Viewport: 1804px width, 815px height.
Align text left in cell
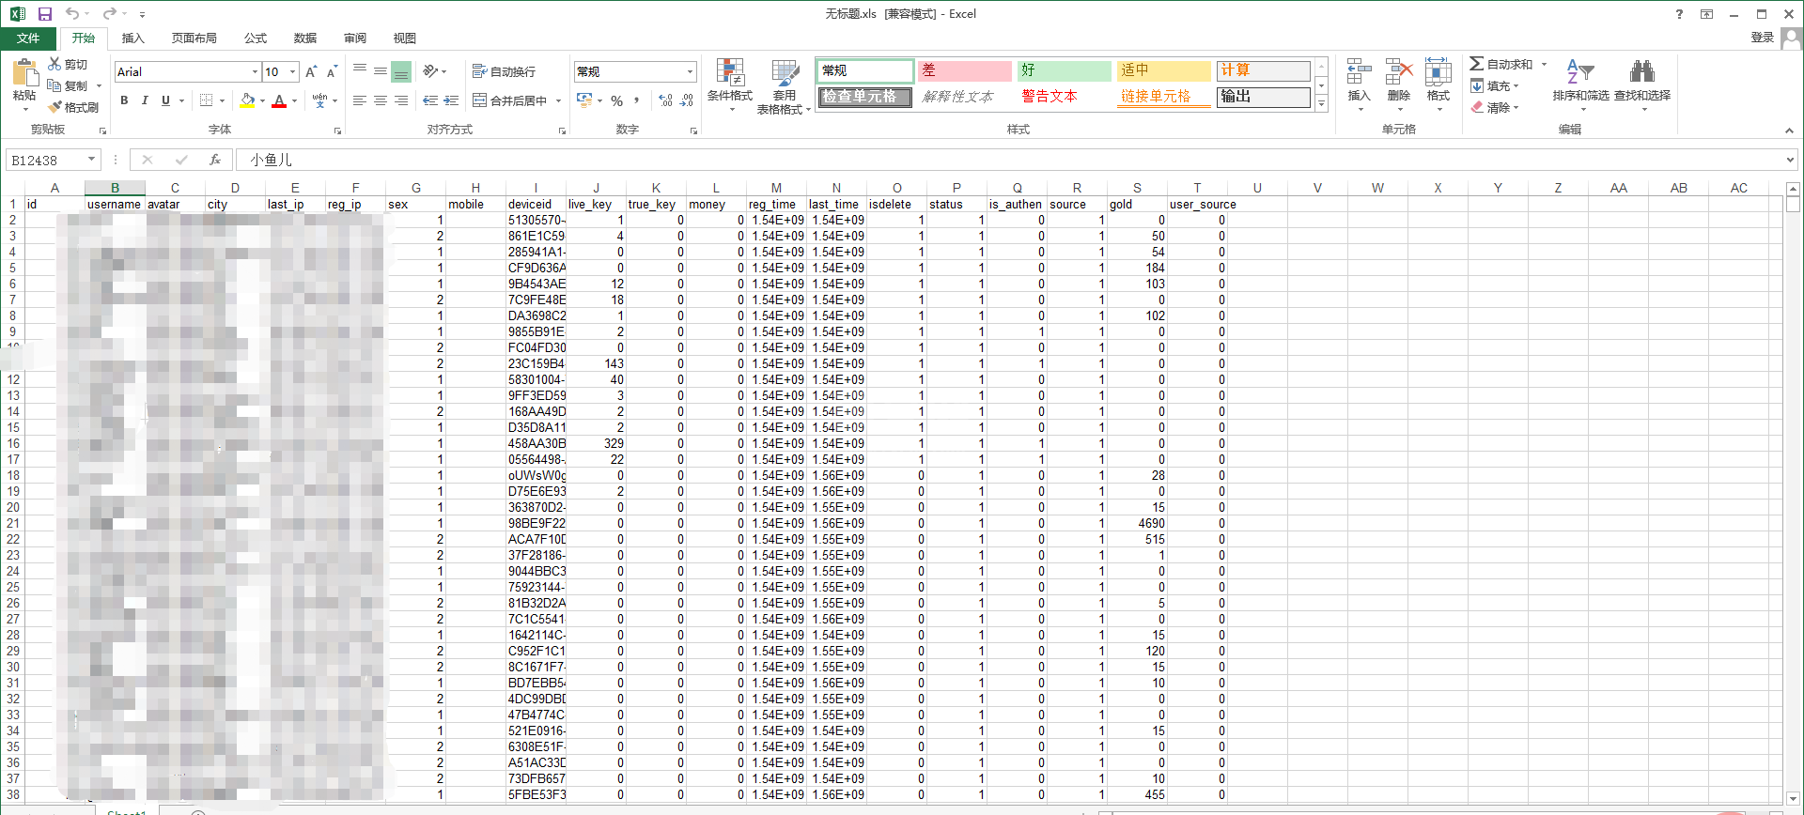pos(360,100)
